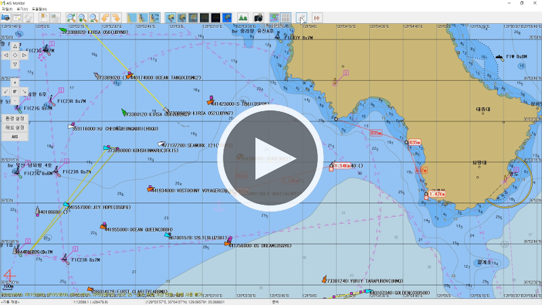The height and width of the screenshot is (305, 542).
Task: Click the 해도 설정 button
Action: [15, 127]
